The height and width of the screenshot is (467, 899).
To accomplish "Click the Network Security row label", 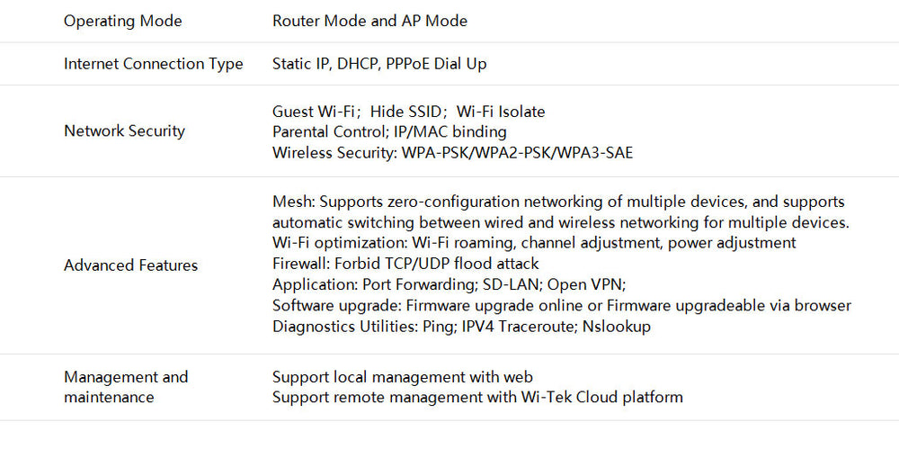I will (x=124, y=130).
